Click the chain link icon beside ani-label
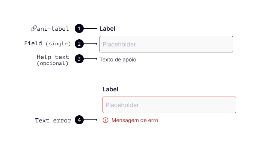The width and height of the screenshot is (270, 152). [x=34, y=28]
